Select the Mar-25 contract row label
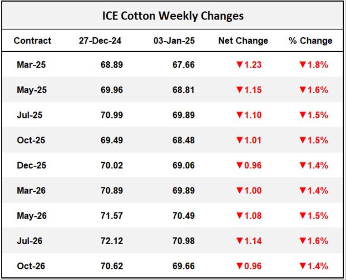 [31, 65]
